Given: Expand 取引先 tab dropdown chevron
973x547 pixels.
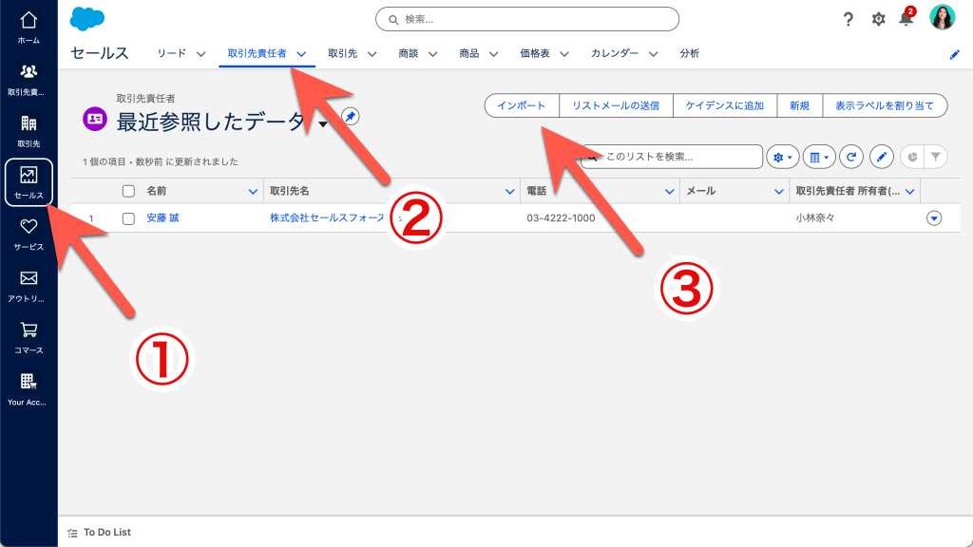Looking at the screenshot, I should 372,54.
